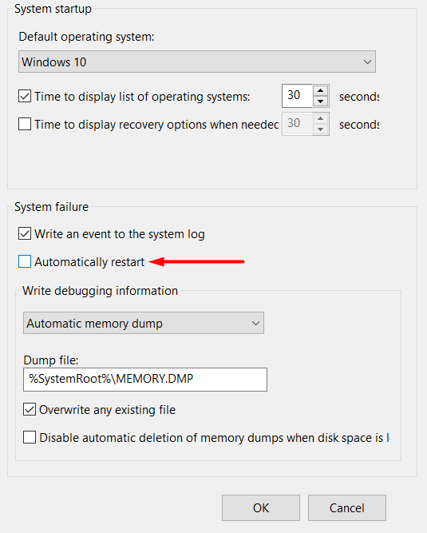The width and height of the screenshot is (427, 533).
Task: Click the greyed-out recovery options seconds field
Action: pos(297,124)
